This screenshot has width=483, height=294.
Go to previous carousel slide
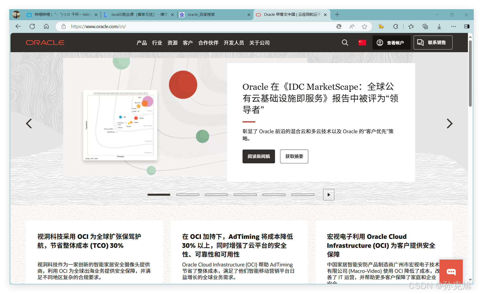click(x=29, y=124)
